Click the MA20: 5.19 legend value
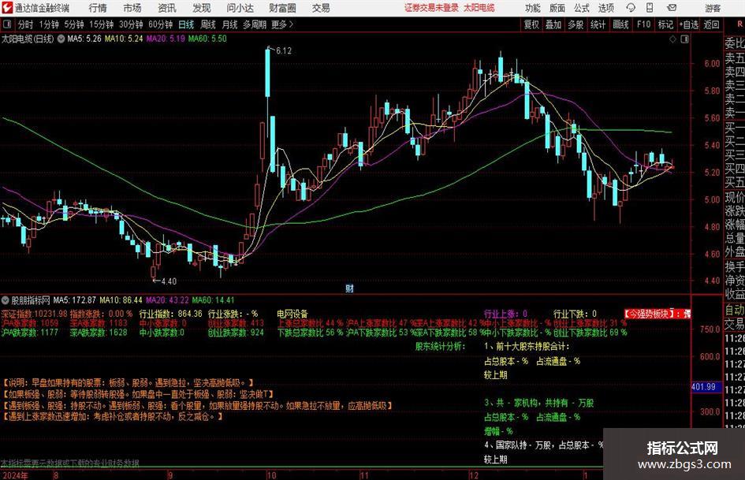 point(166,39)
